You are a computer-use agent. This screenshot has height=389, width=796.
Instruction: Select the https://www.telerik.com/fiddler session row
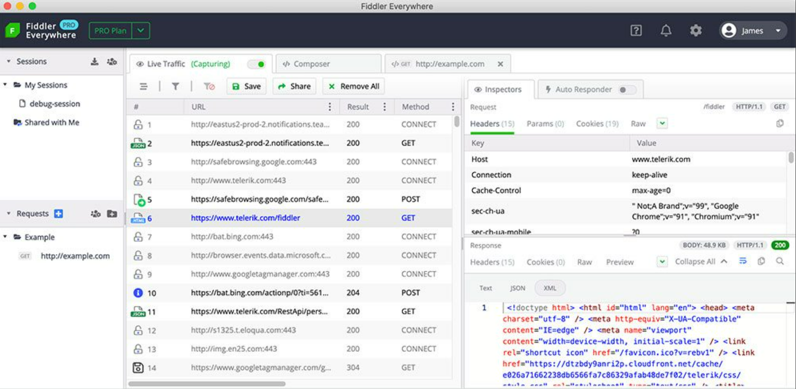click(x=290, y=218)
